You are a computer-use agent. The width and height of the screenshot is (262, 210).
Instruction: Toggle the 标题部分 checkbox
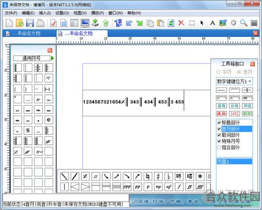pos(219,122)
